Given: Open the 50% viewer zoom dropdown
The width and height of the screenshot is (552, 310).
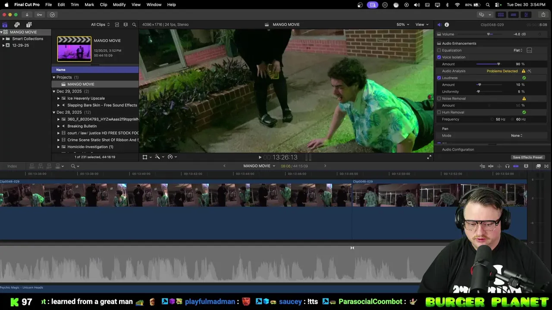Looking at the screenshot, I should click(403, 25).
